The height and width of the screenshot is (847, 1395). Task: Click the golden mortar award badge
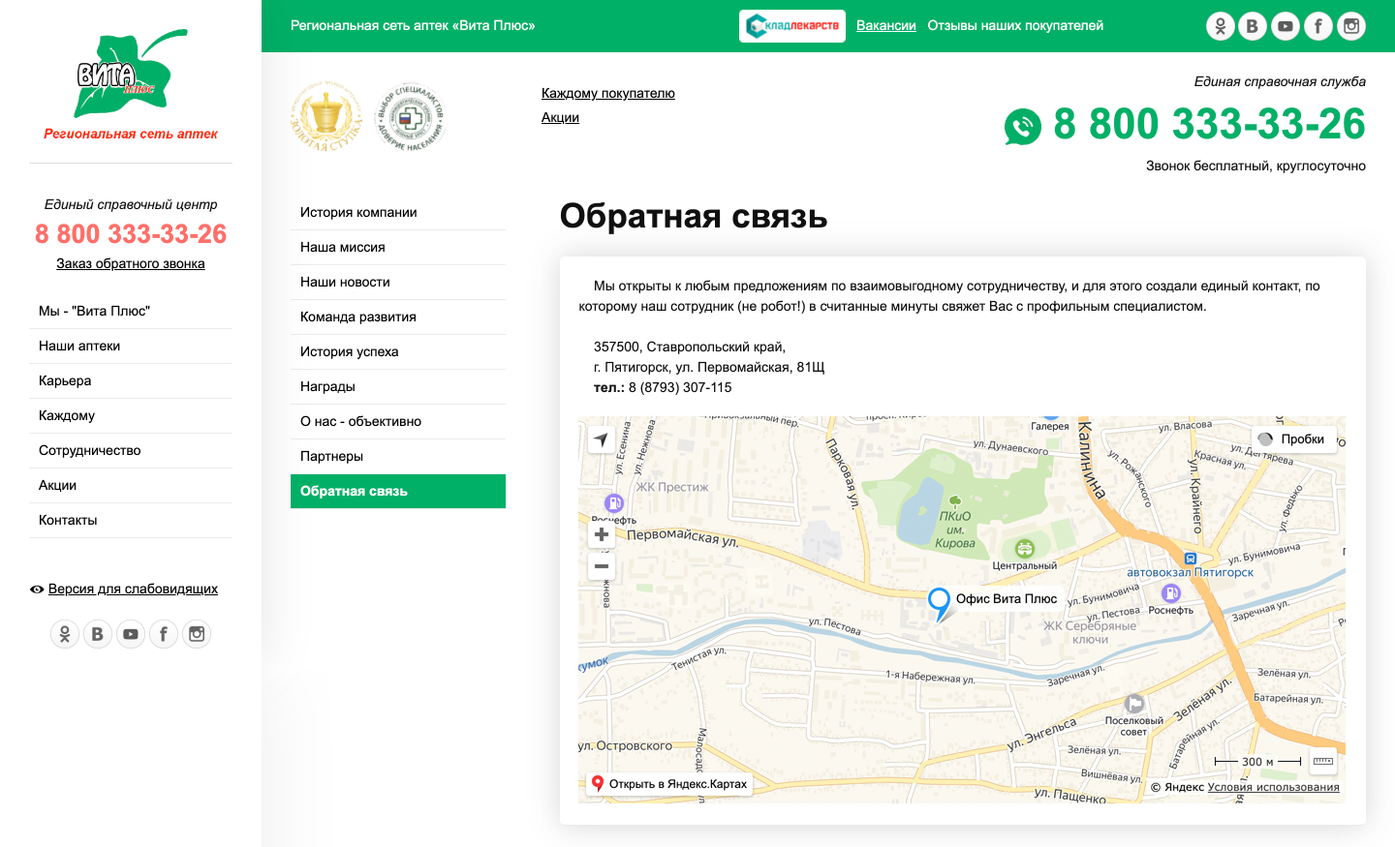[326, 117]
